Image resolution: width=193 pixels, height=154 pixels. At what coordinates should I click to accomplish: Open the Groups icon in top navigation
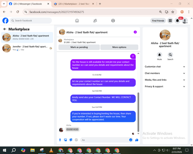113,21
